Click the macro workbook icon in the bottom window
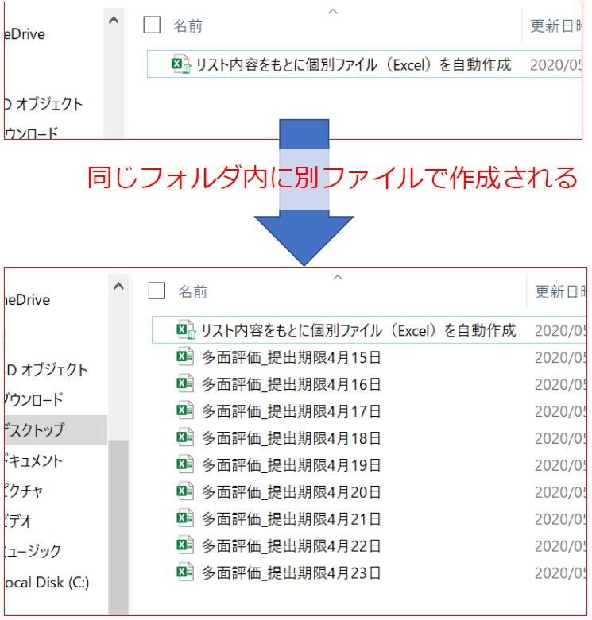Viewport: 592px width, 620px height. click(x=186, y=329)
